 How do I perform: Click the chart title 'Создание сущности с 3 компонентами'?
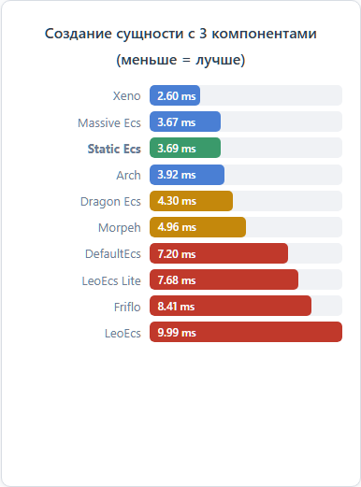pyautogui.click(x=180, y=34)
